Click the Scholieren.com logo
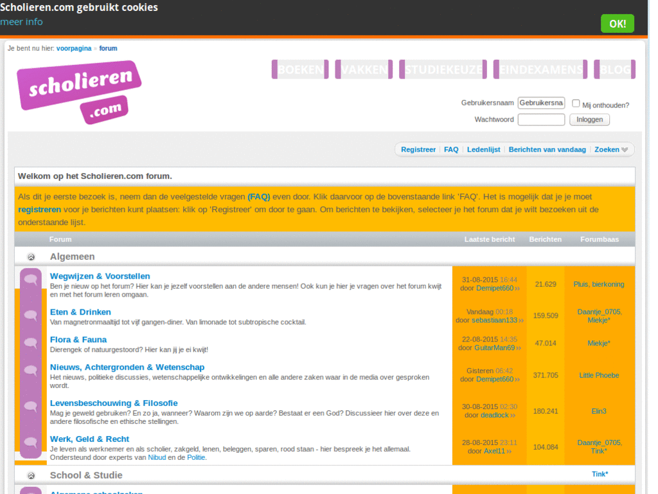658x494 pixels. (x=79, y=93)
